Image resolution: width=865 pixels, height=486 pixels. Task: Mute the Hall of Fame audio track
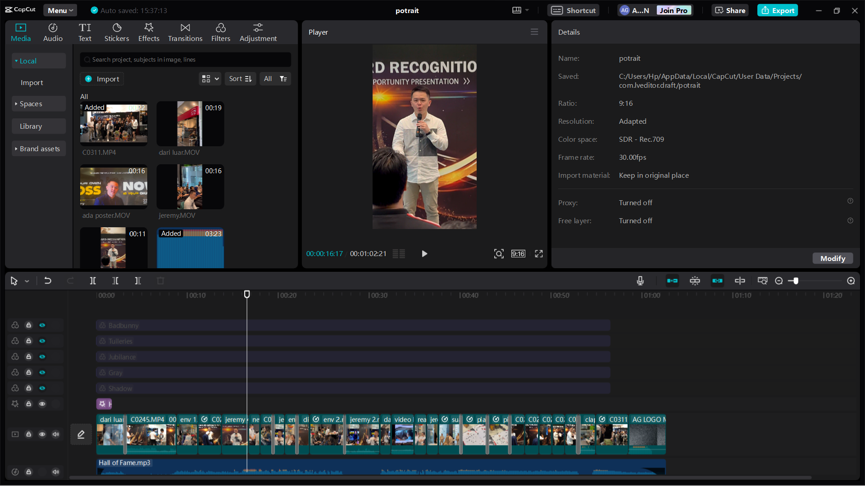coord(56,472)
